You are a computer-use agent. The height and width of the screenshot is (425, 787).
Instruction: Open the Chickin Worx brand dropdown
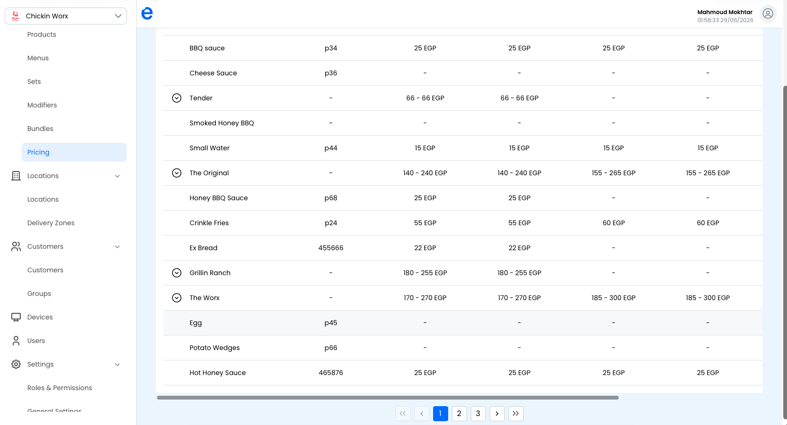tap(66, 16)
